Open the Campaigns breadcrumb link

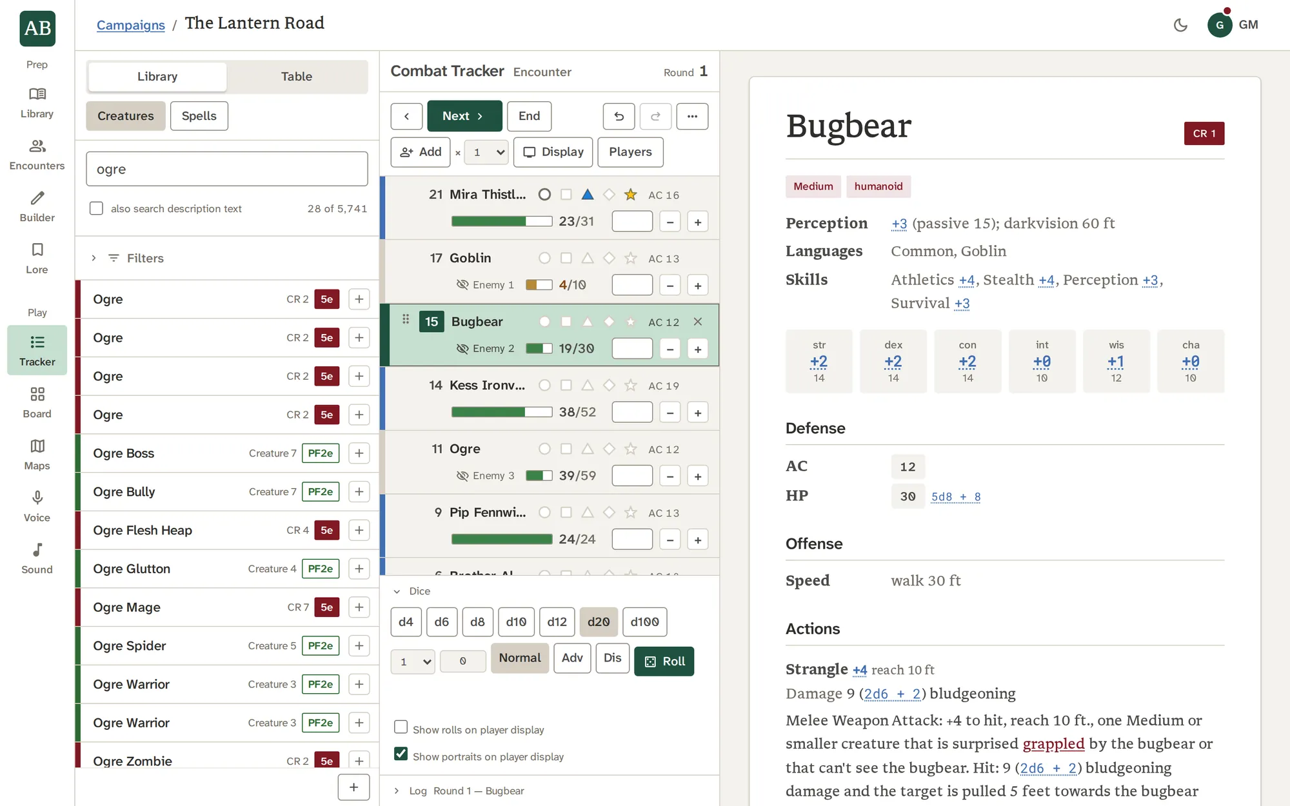pyautogui.click(x=131, y=25)
